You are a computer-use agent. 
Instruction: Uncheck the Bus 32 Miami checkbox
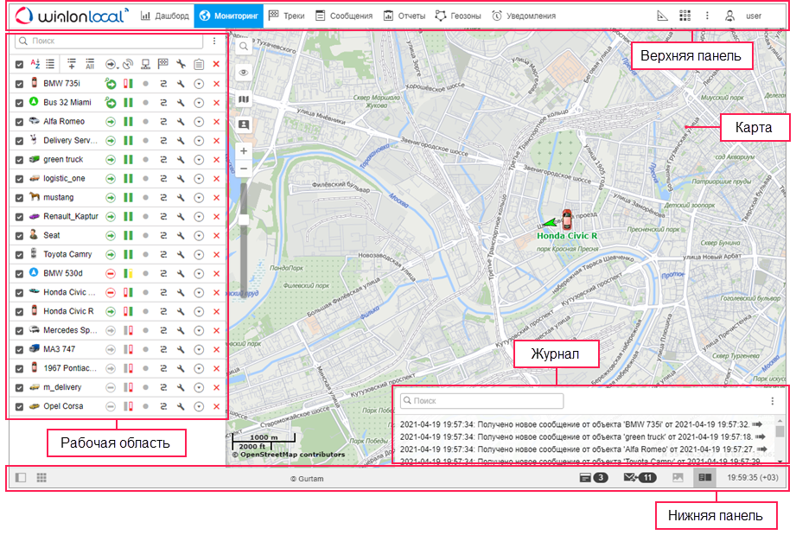tap(19, 103)
